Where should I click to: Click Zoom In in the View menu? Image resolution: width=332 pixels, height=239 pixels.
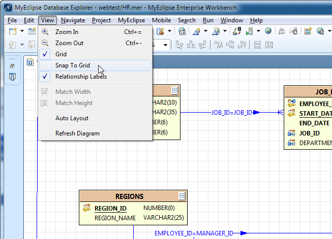click(x=67, y=32)
